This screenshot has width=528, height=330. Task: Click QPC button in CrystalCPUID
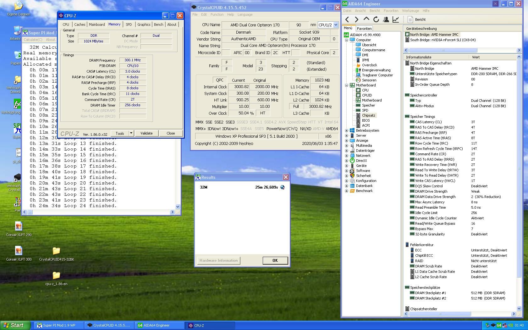click(219, 80)
